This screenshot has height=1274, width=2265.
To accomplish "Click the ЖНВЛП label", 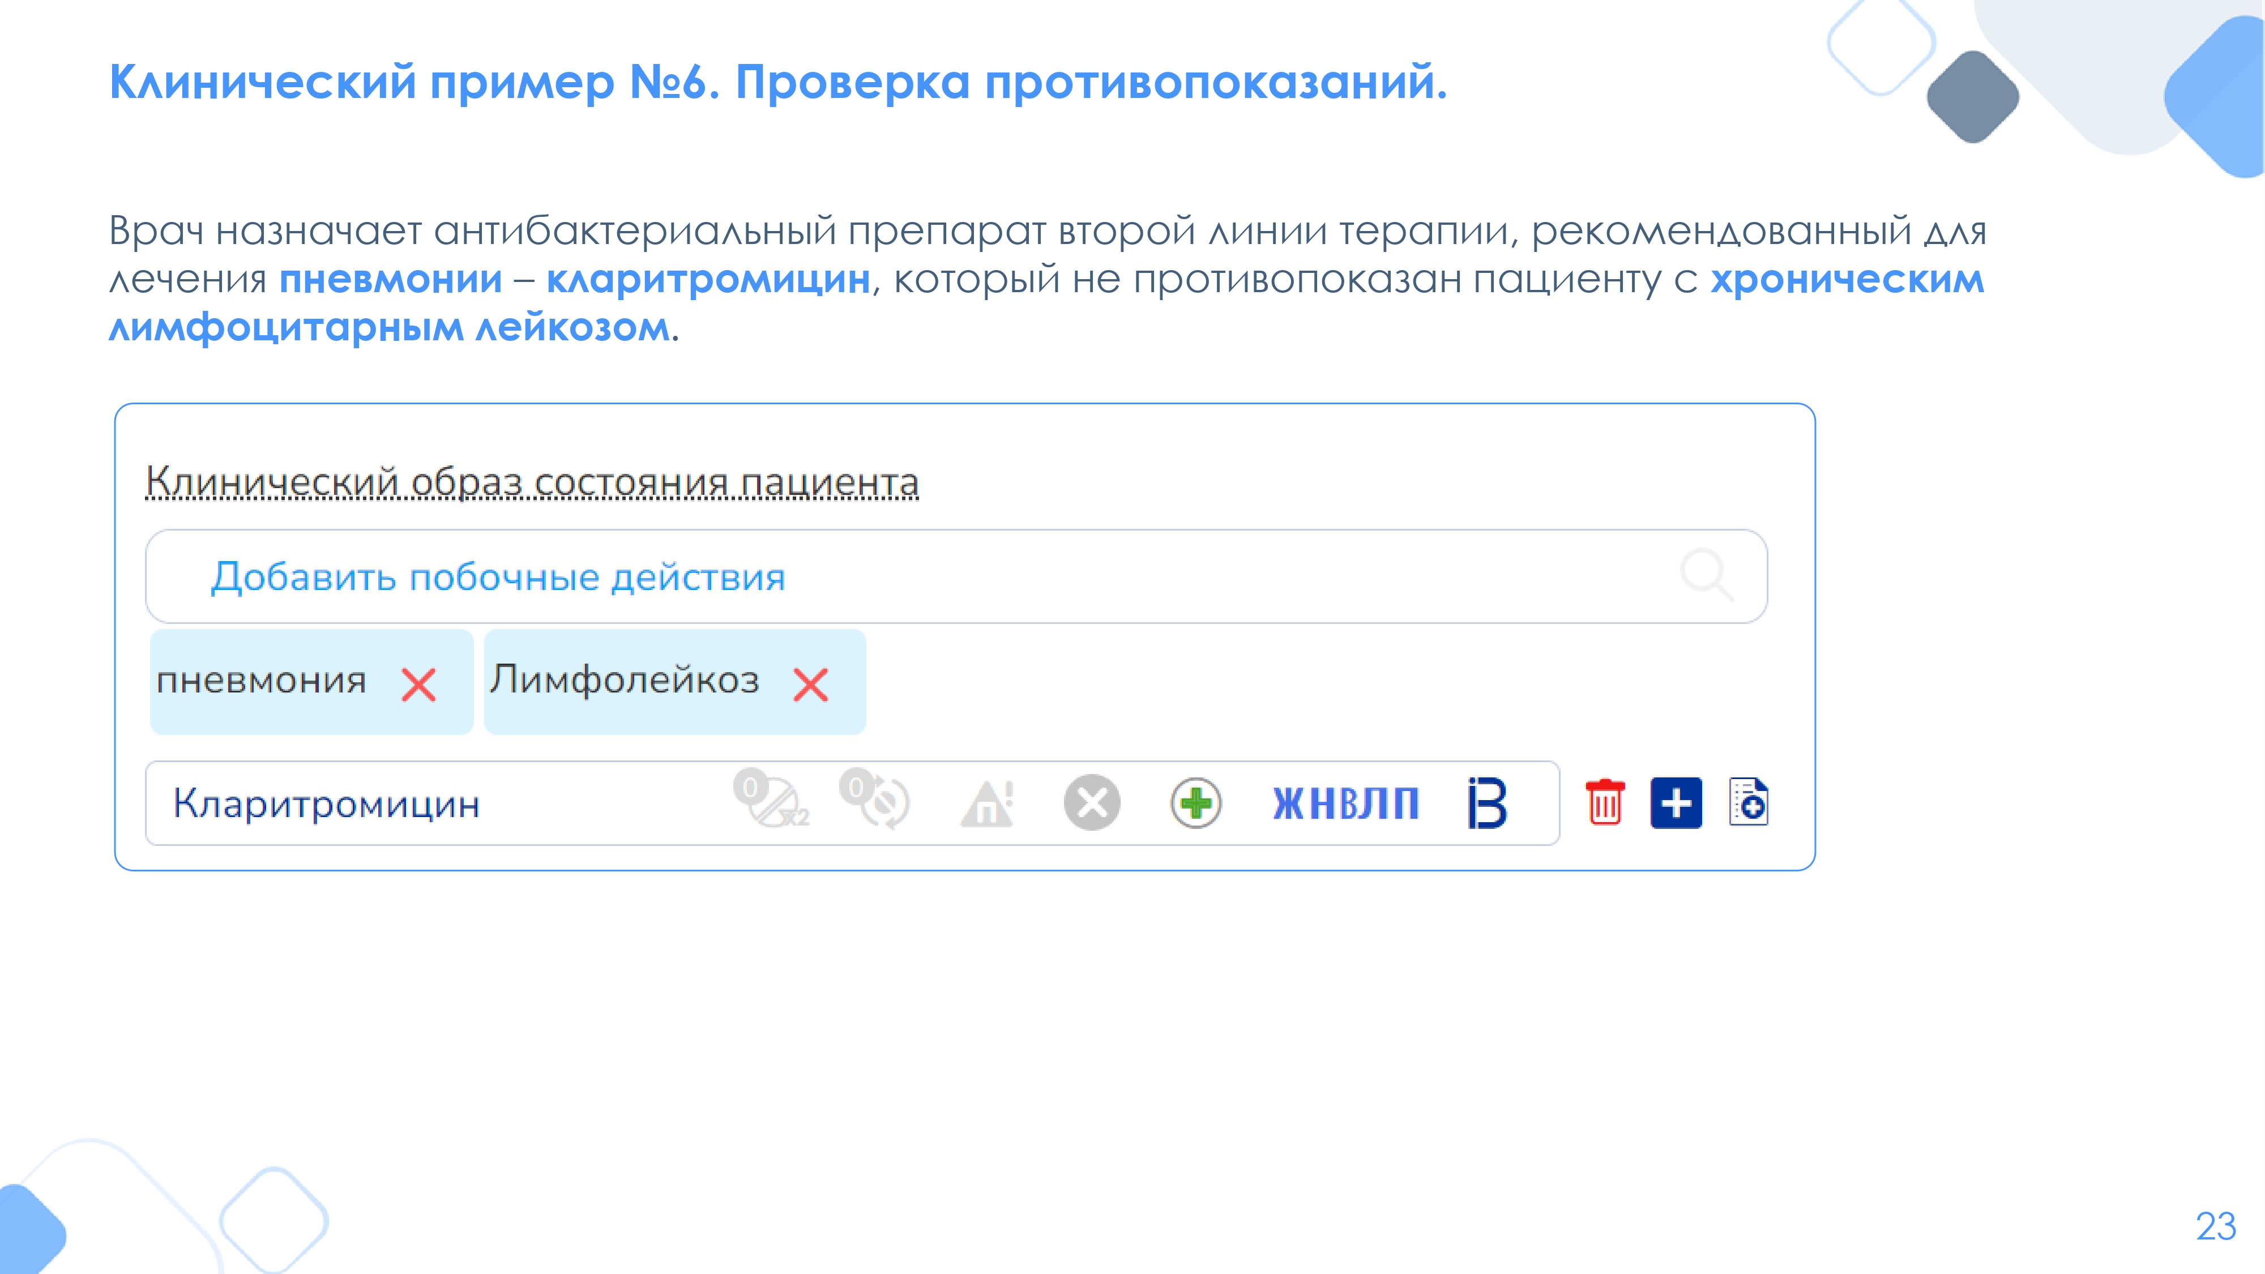I will [x=1345, y=803].
